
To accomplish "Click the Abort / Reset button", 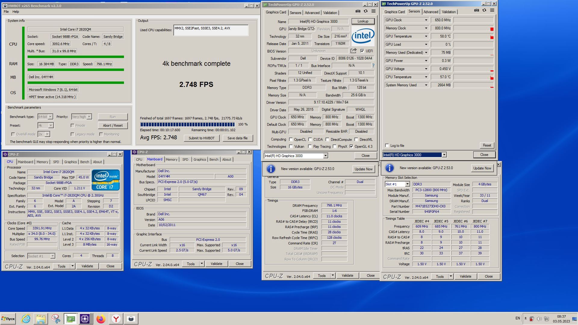I will click(113, 125).
